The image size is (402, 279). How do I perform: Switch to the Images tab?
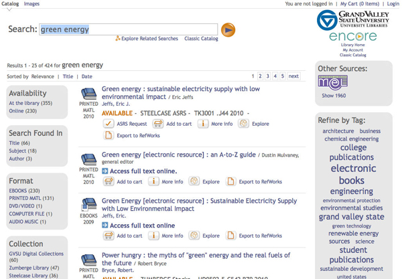coord(31,4)
